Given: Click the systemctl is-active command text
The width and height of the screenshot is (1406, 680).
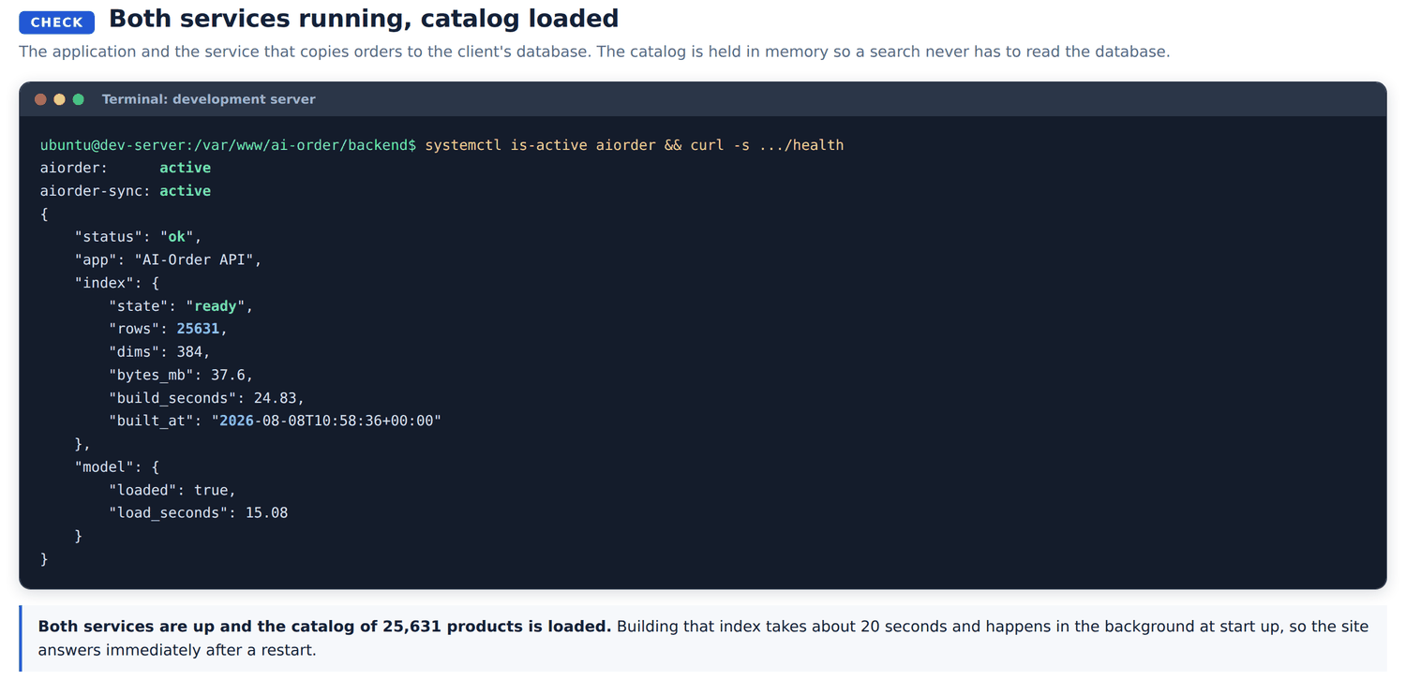Looking at the screenshot, I should pos(635,145).
